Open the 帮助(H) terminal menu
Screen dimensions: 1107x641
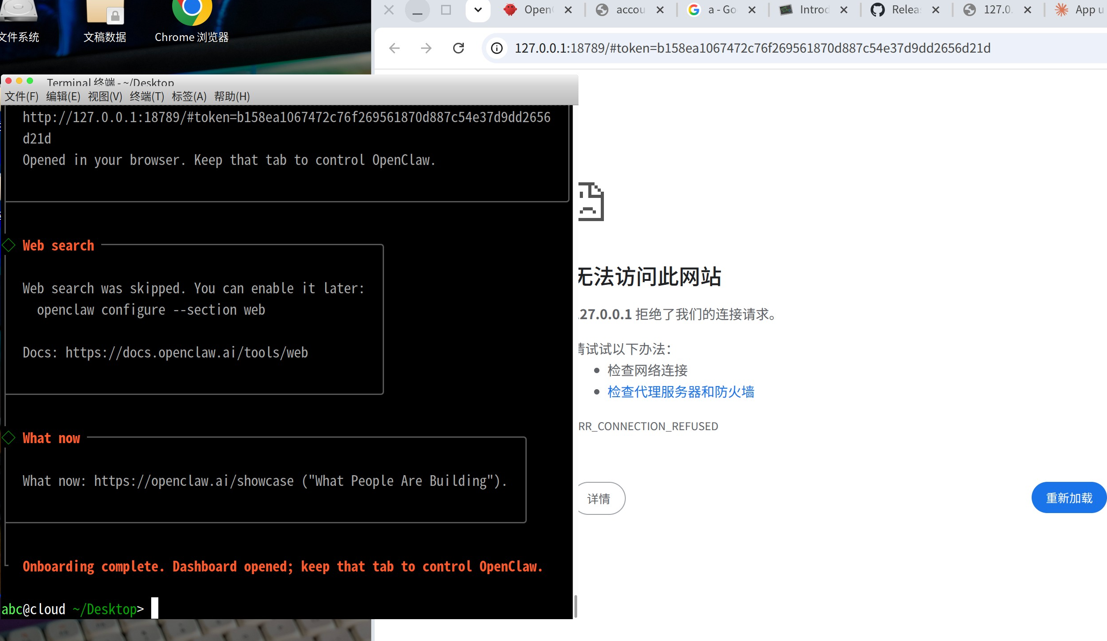click(232, 96)
